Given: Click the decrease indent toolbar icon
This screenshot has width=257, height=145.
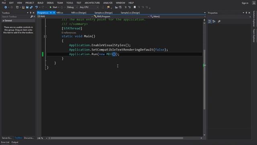Looking at the screenshot, I should pos(116,7).
